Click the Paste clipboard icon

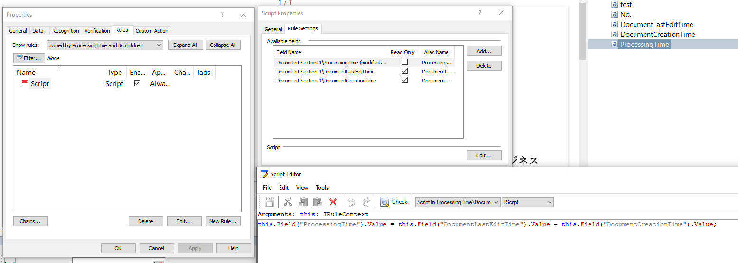pos(318,202)
